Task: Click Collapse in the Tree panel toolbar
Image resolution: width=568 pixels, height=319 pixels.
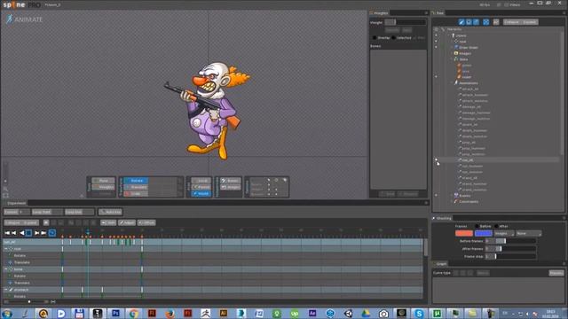Action: pos(511,22)
